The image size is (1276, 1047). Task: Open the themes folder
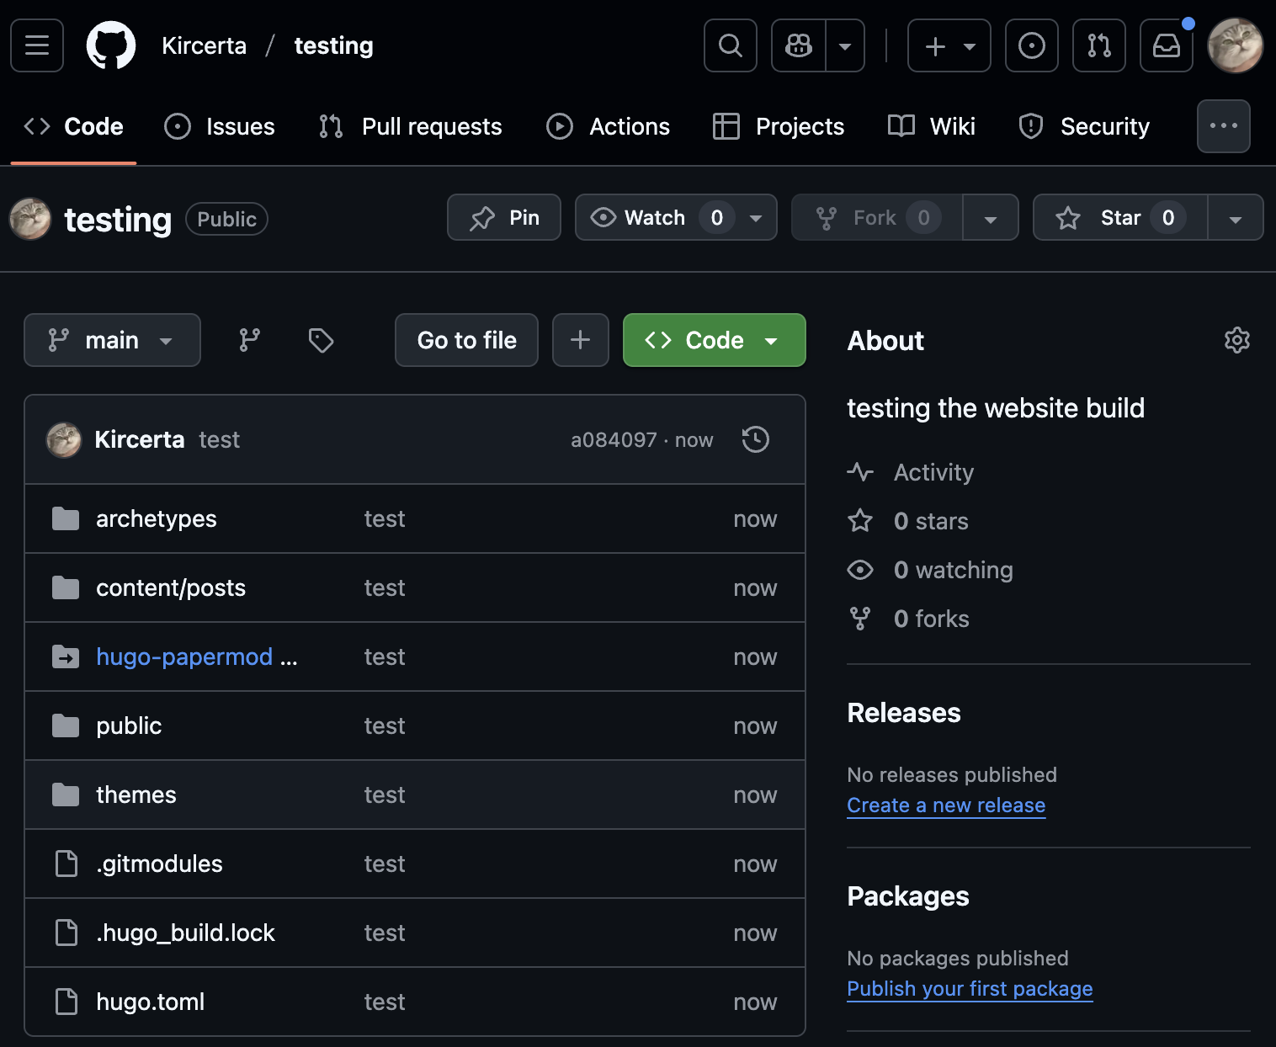(136, 795)
